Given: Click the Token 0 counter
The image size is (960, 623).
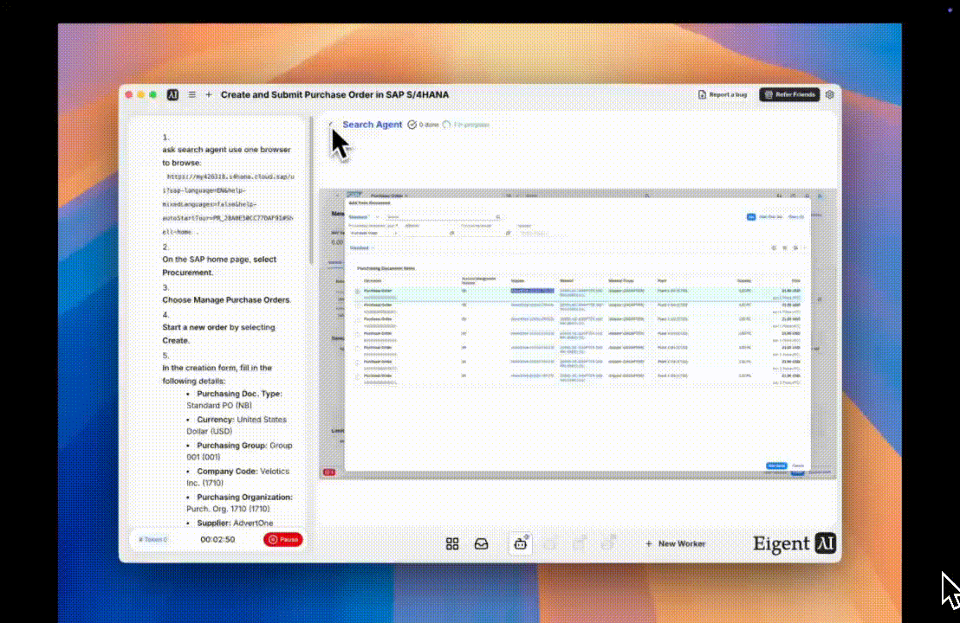Looking at the screenshot, I should point(153,539).
